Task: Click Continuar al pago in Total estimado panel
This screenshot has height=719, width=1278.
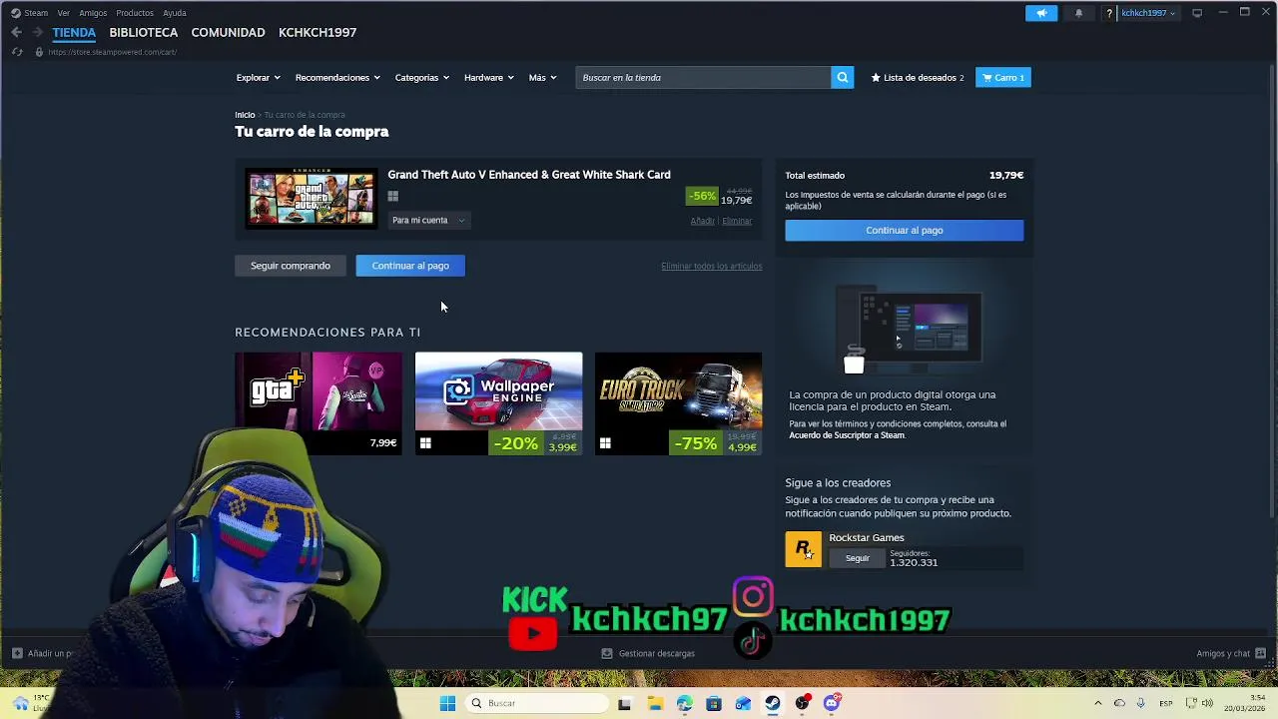Action: [x=904, y=231]
